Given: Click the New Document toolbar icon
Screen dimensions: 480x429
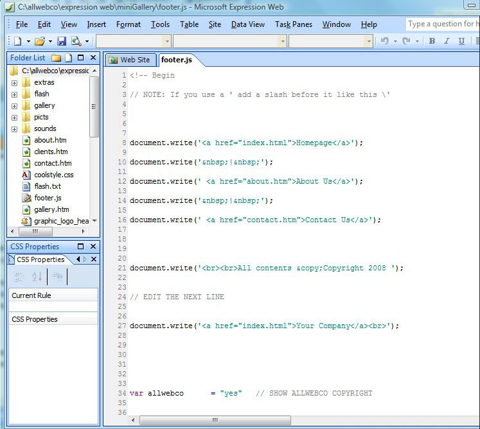Looking at the screenshot, I should pyautogui.click(x=18, y=41).
